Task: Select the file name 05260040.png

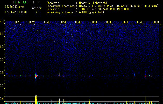Action: click(x=14, y=7)
